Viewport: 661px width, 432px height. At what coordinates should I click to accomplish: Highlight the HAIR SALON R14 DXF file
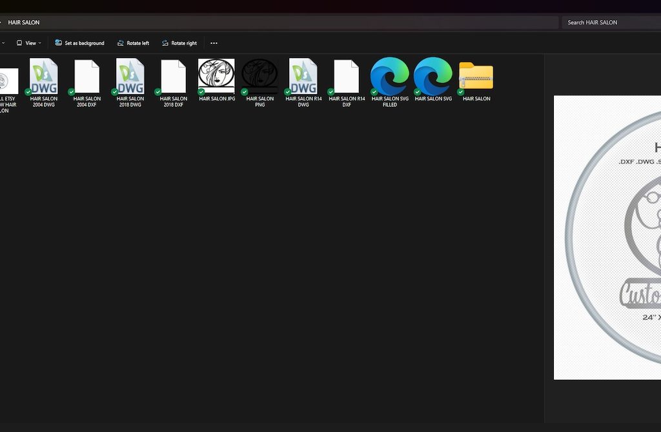point(347,77)
